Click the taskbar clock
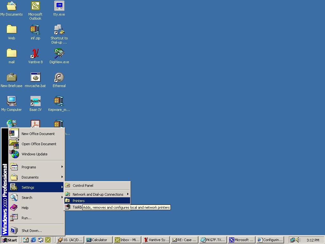 coord(313,240)
